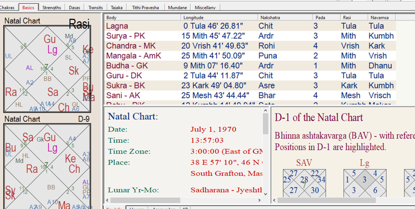Click the D-9 navamsa chart diagram
Viewport: 415px width, 209px height.
(47, 166)
